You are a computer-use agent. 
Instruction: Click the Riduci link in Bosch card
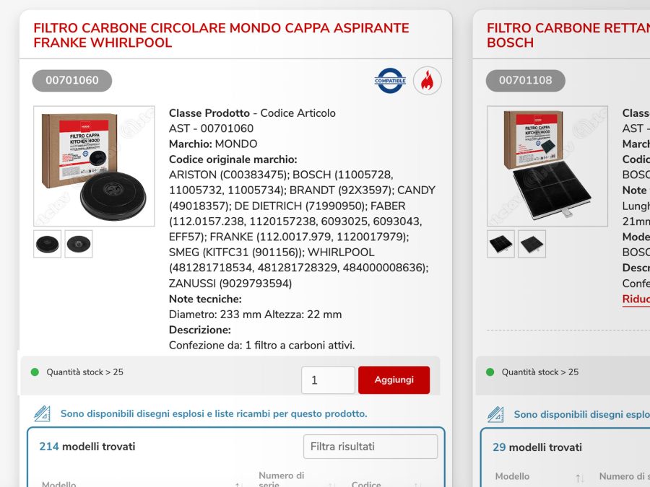[x=636, y=299]
